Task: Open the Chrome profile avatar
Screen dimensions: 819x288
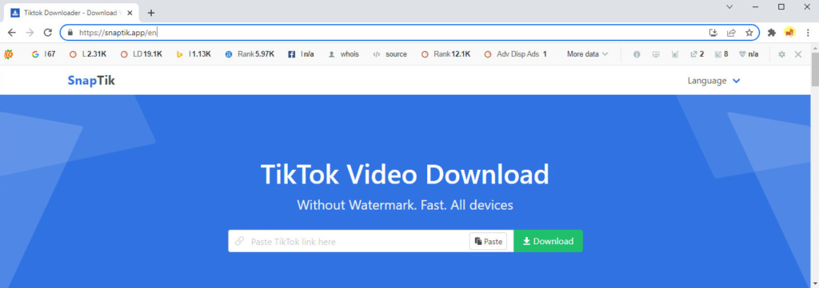Action: click(789, 32)
